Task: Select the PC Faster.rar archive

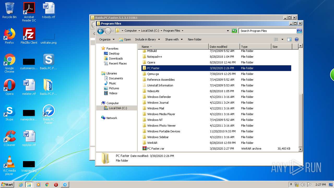Action: (x=217, y=149)
